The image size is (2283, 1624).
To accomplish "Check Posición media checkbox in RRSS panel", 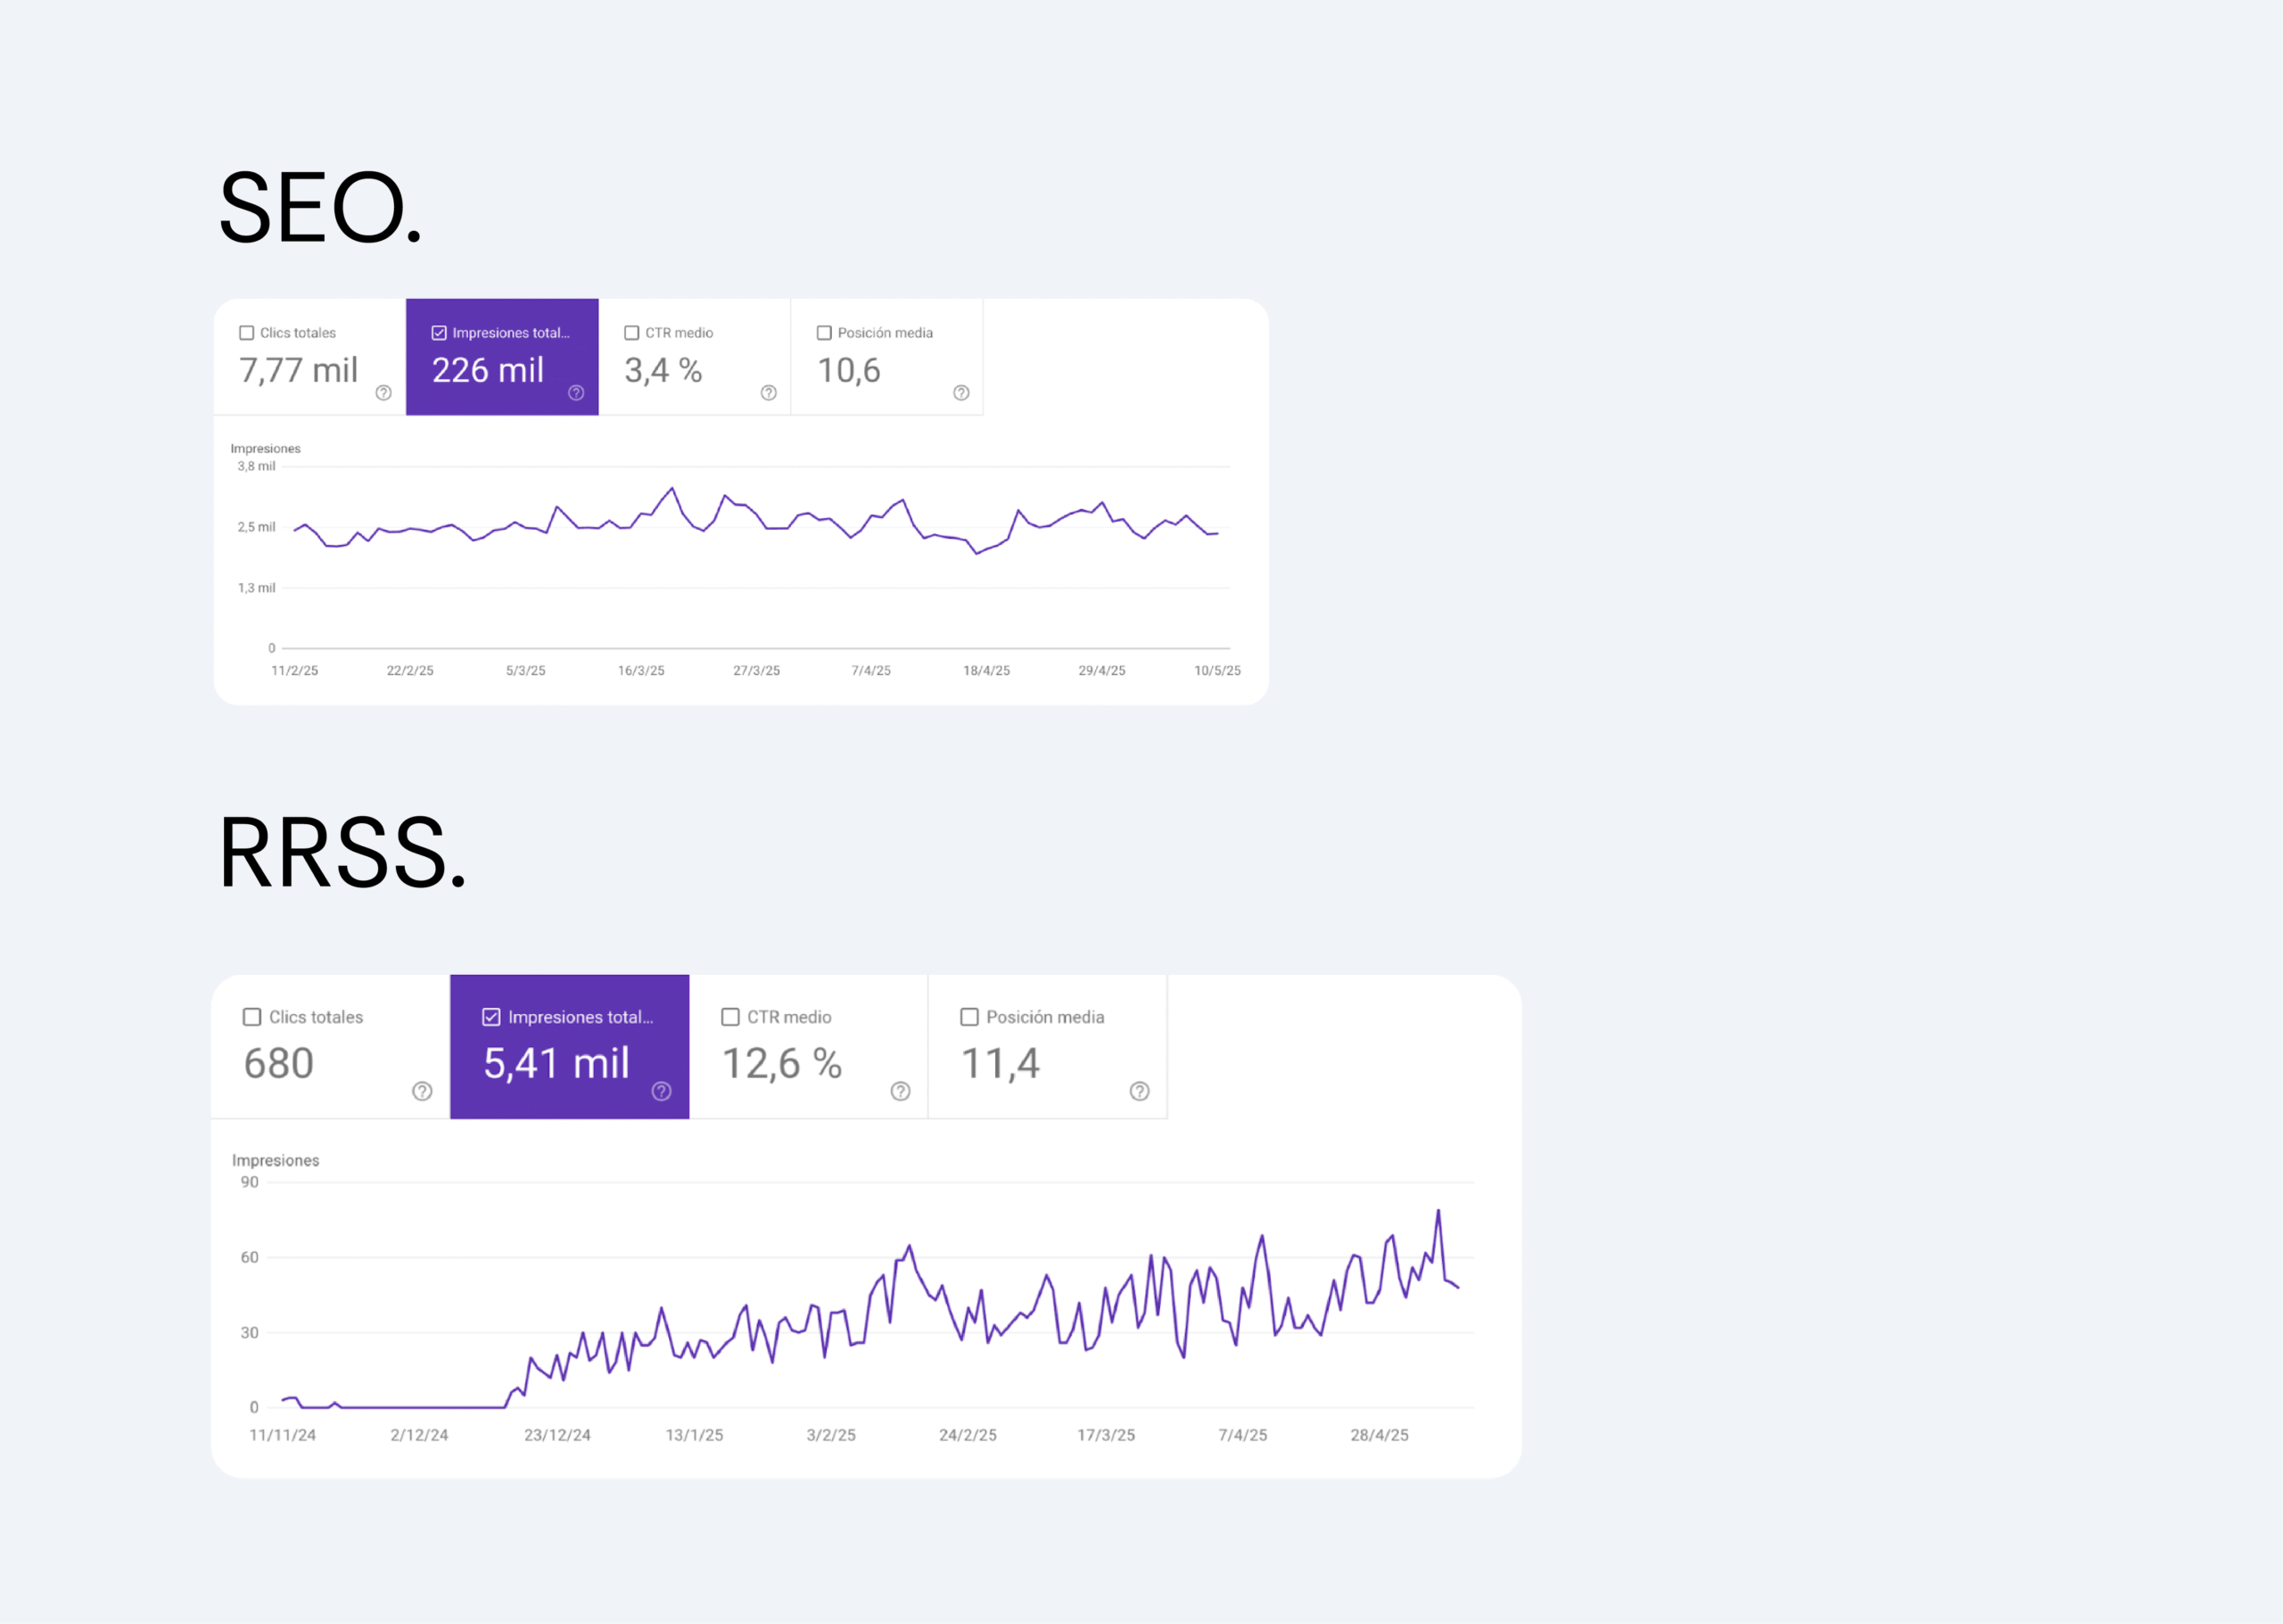I will 969,1017.
